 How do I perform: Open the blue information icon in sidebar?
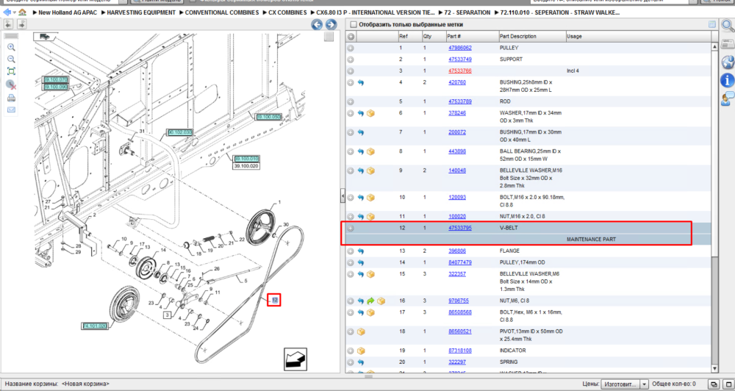coord(727,80)
